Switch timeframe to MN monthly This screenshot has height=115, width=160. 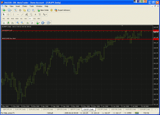(39, 19)
